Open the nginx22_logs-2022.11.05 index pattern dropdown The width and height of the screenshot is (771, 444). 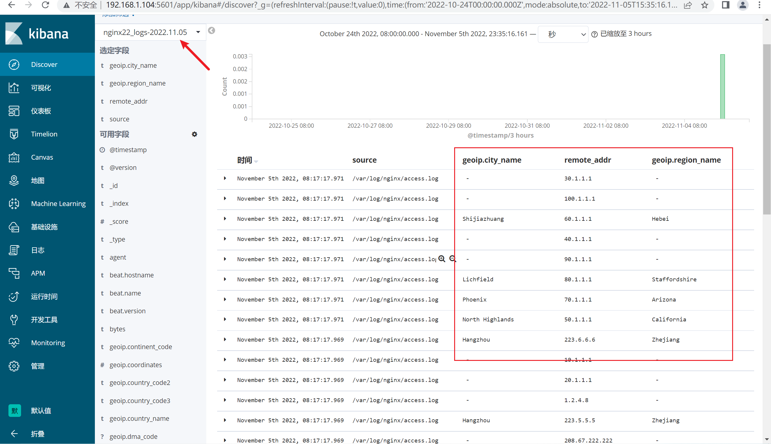(151, 32)
